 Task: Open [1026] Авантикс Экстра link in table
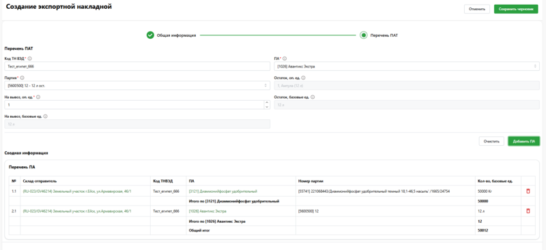point(208,211)
